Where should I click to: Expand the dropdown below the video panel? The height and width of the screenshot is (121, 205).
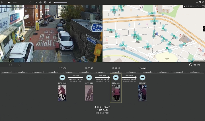coord(19,65)
